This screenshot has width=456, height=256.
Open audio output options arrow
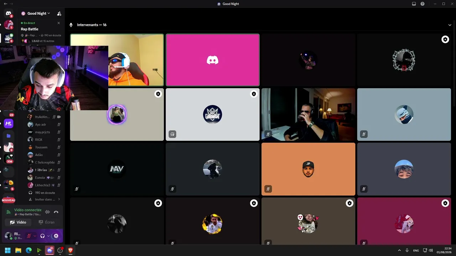coord(48,236)
